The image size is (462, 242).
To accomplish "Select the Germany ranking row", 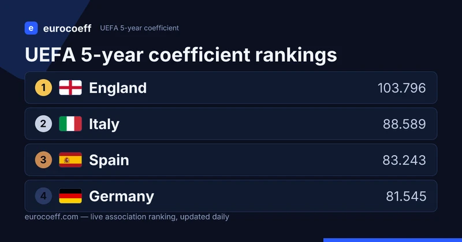I will [x=230, y=196].
